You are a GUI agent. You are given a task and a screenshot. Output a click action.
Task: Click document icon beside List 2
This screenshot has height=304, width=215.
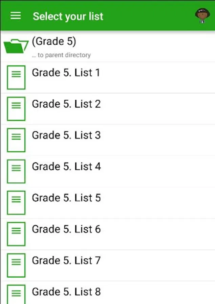16,109
